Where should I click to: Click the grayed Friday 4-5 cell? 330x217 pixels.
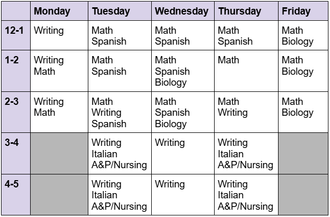coord(303,195)
